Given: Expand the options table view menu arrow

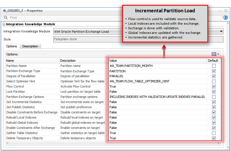Looking at the screenshot, I should coord(218,54).
